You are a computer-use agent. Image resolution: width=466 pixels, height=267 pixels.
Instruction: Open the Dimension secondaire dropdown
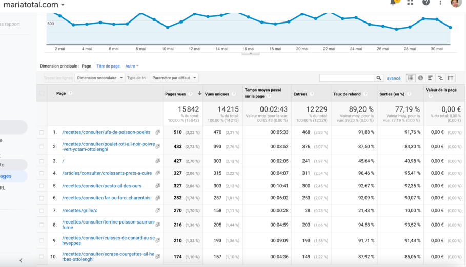(100, 78)
